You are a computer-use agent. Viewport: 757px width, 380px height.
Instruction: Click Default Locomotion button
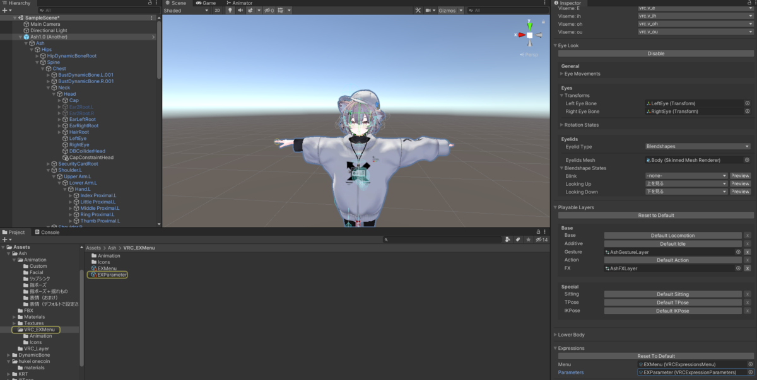click(673, 235)
